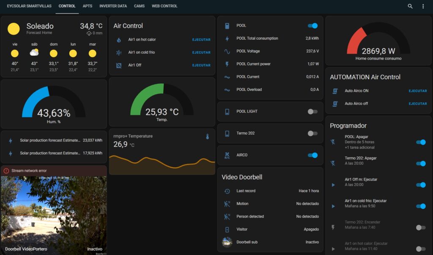Switch to the INVERTER DATA tab
This screenshot has height=255, width=433.
(x=113, y=6)
